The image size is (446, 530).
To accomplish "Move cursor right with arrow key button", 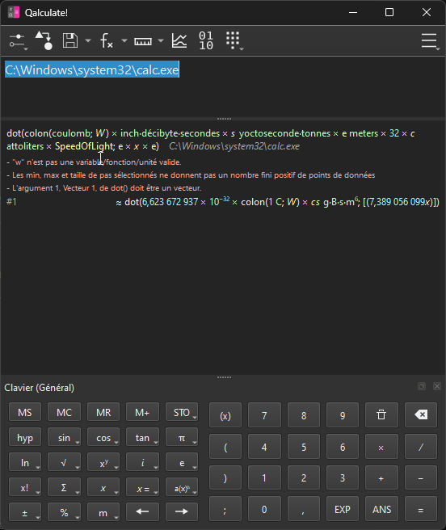I will [x=182, y=511].
